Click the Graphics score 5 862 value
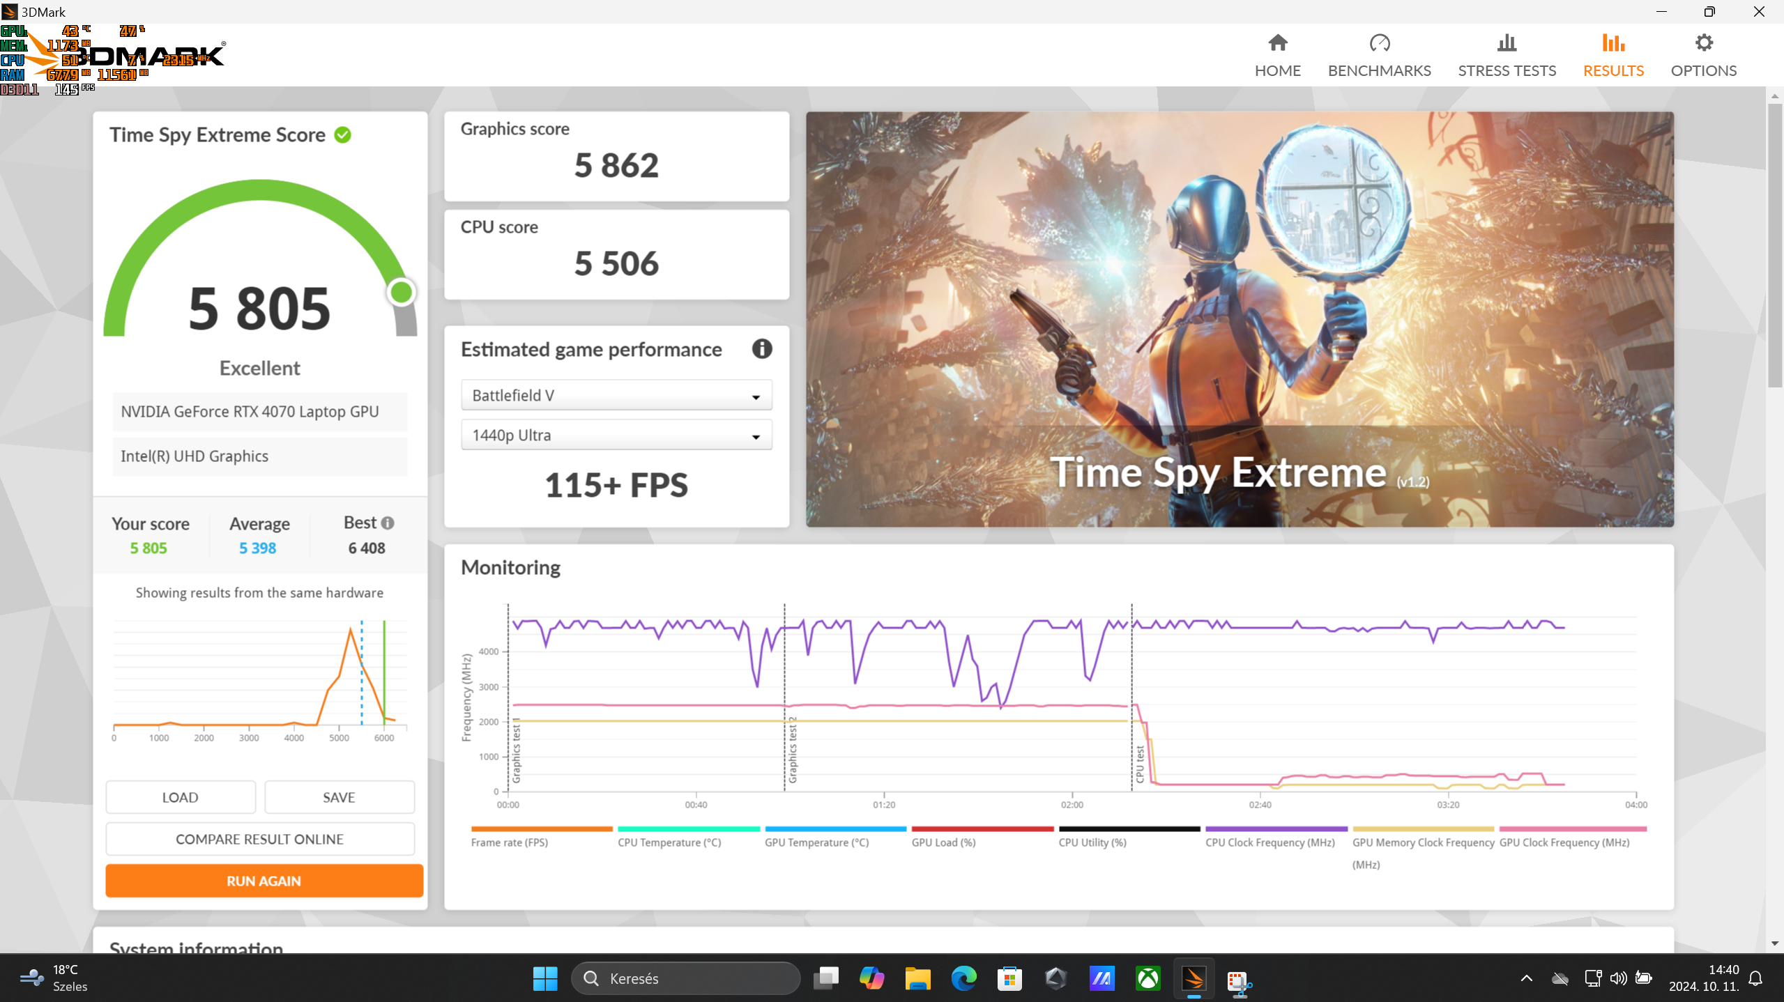 616,165
